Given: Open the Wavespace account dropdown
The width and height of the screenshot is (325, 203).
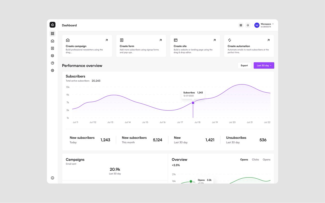Looking at the screenshot, I should click(x=273, y=24).
